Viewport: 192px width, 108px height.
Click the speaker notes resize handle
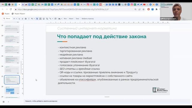pos(107,97)
